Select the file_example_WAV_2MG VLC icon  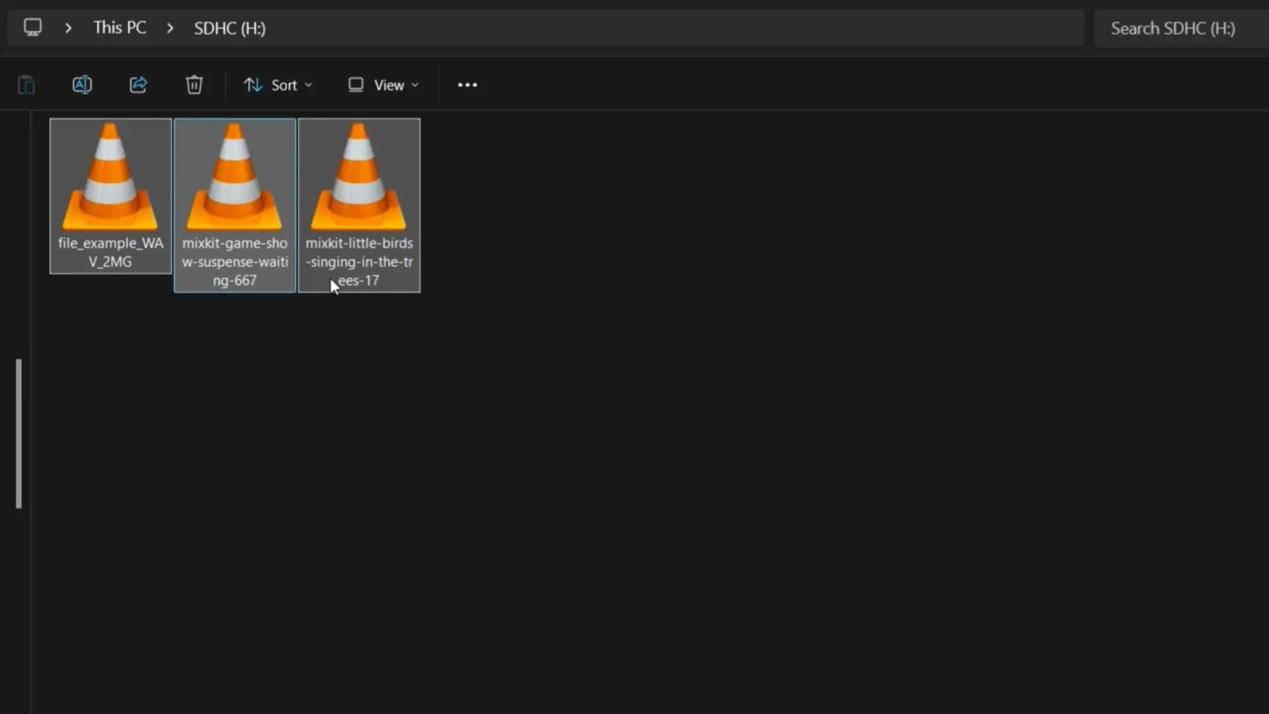click(110, 177)
